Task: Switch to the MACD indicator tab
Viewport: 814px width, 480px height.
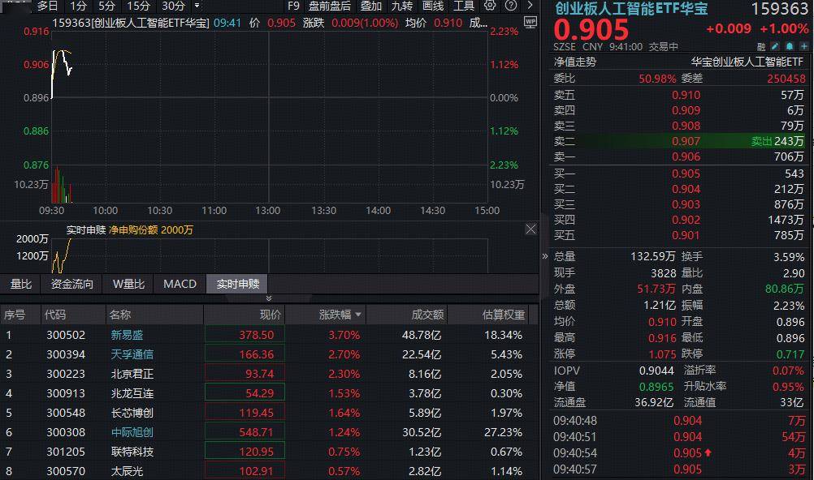Action: pos(180,284)
